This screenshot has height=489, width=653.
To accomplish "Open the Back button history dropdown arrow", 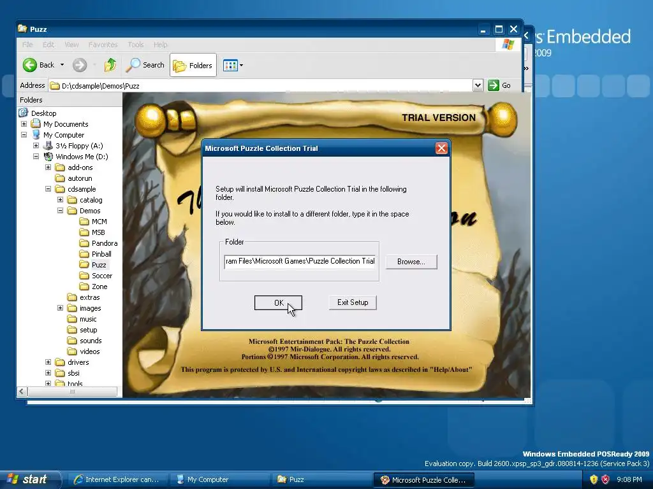I will pos(62,65).
